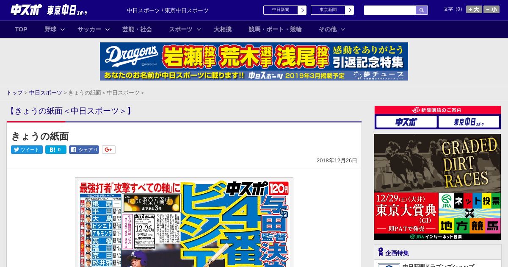This screenshot has width=508, height=267.
Task: Click the arrow beside 東京新聞
Action: tap(350, 10)
